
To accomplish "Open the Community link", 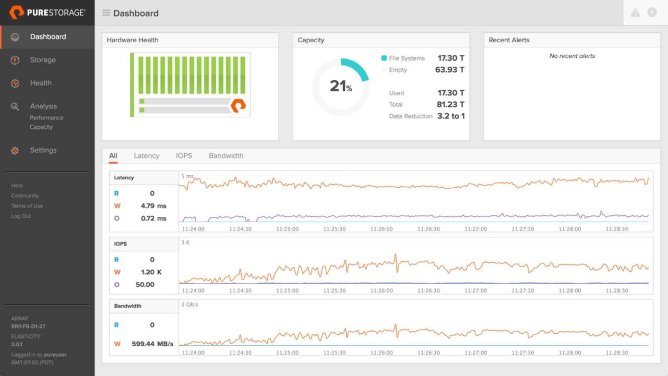I will click(26, 196).
